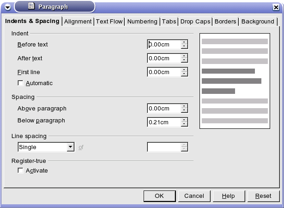This screenshot has height=208, width=284.
Task: Confirm changes with the OK button
Action: pos(160,196)
